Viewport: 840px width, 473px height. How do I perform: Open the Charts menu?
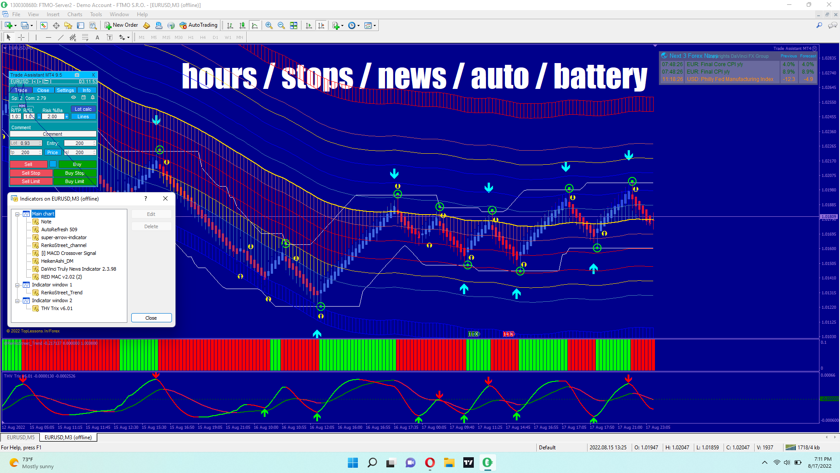coord(74,14)
